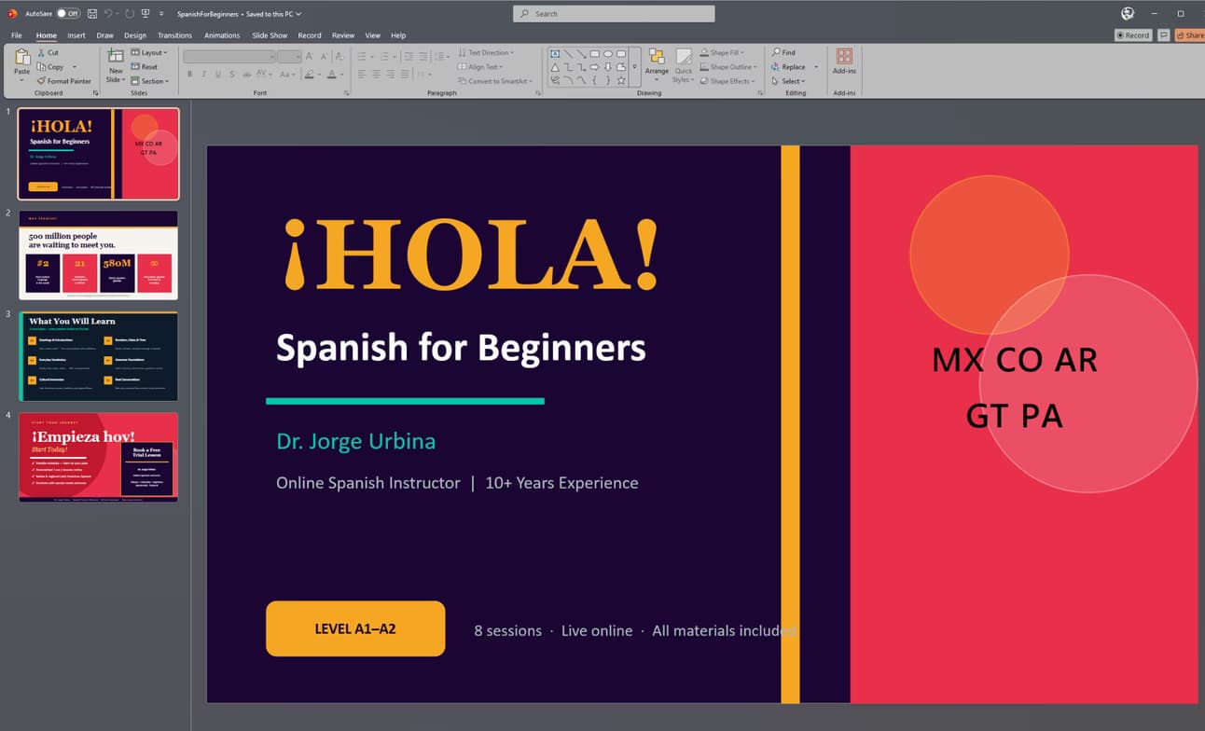Toggle Italic formatting for selected text
Image resolution: width=1205 pixels, height=731 pixels.
click(x=204, y=75)
